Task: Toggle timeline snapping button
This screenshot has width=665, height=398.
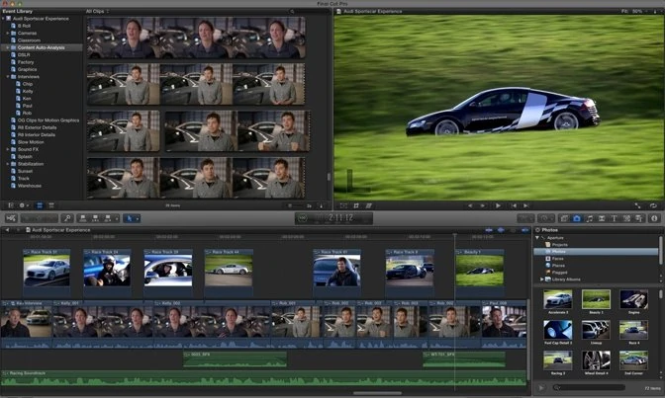Action: coord(525,230)
